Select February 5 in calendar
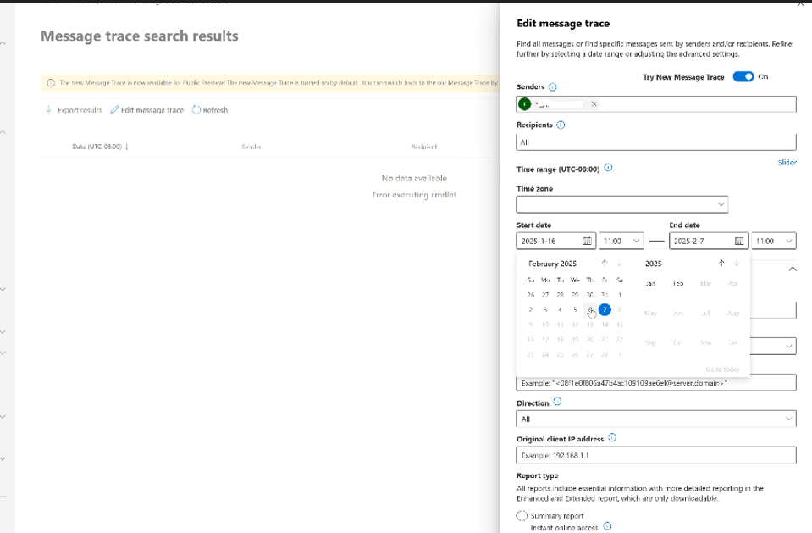The height and width of the screenshot is (533, 812). (575, 310)
